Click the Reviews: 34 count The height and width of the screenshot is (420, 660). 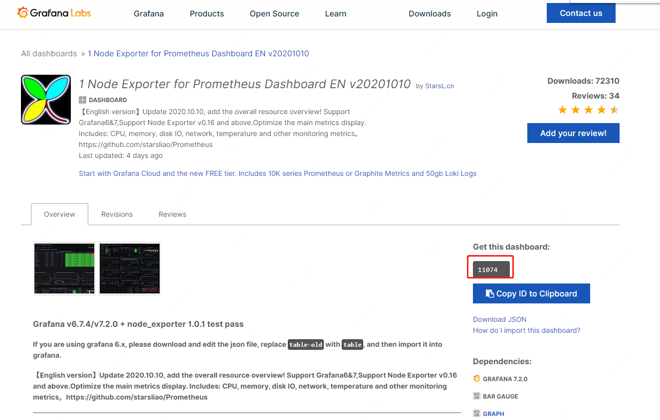tap(596, 96)
